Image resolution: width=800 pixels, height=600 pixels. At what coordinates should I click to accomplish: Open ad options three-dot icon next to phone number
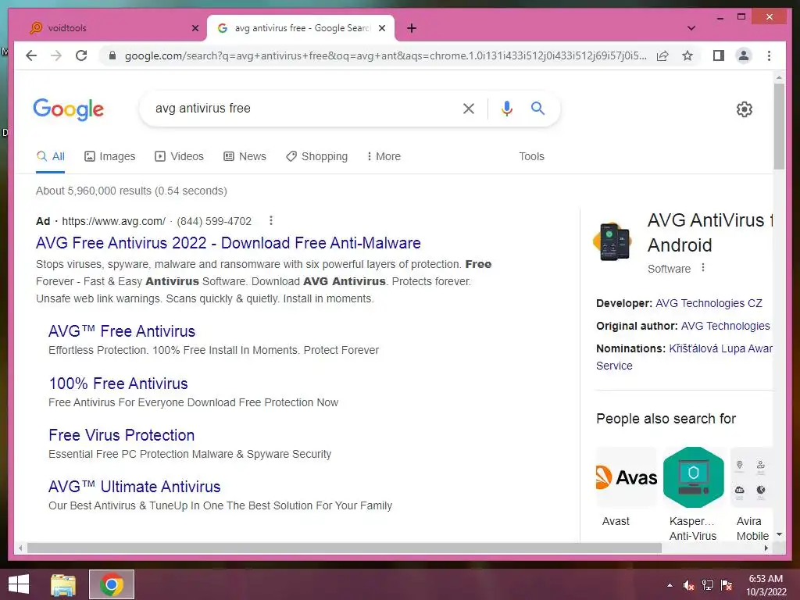[x=271, y=220]
